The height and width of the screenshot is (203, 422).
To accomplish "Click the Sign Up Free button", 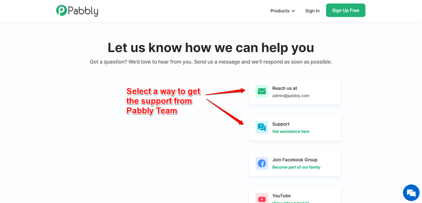I will pos(346,10).
